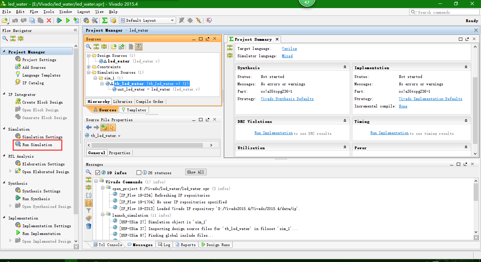Toggle the settings gear button in Source File Properties
Viewport: 481px width, 262px height.
pyautogui.click(x=104, y=127)
